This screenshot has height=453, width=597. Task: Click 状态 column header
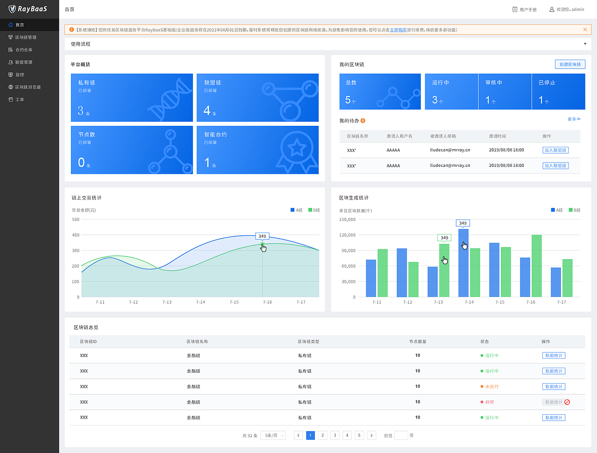[x=485, y=342]
